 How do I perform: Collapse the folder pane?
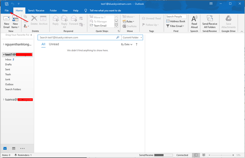click(31, 35)
